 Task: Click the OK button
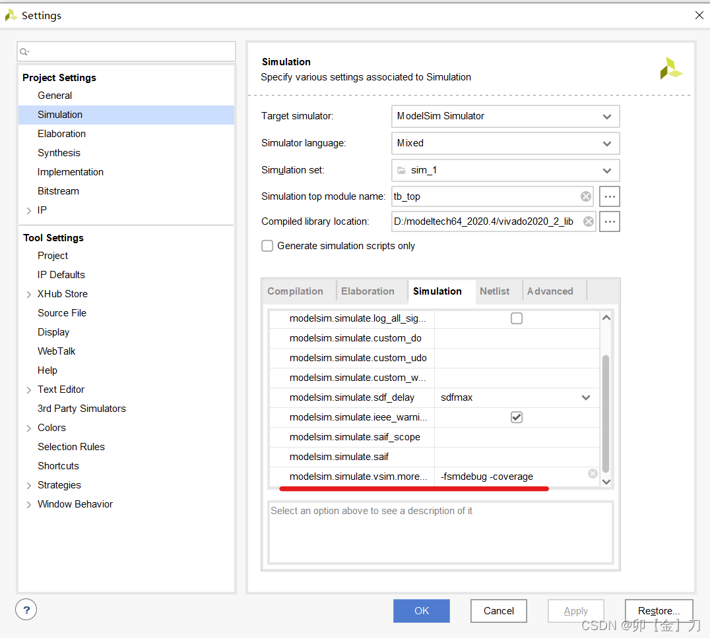(x=421, y=610)
